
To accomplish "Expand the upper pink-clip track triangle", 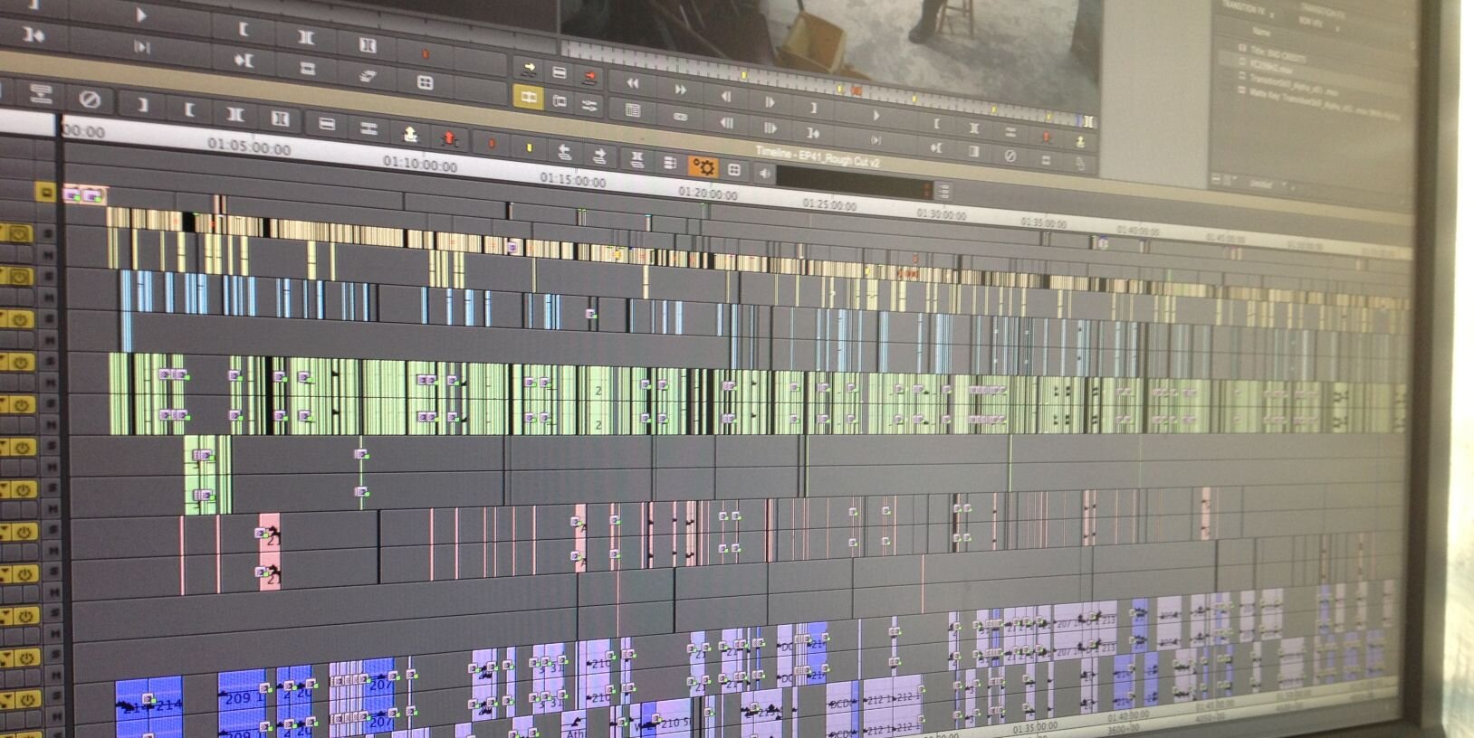I will [x=5, y=531].
